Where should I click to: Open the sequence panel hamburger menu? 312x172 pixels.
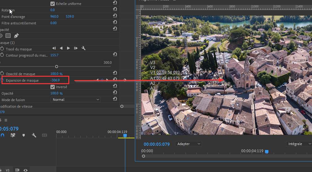(6, 120)
